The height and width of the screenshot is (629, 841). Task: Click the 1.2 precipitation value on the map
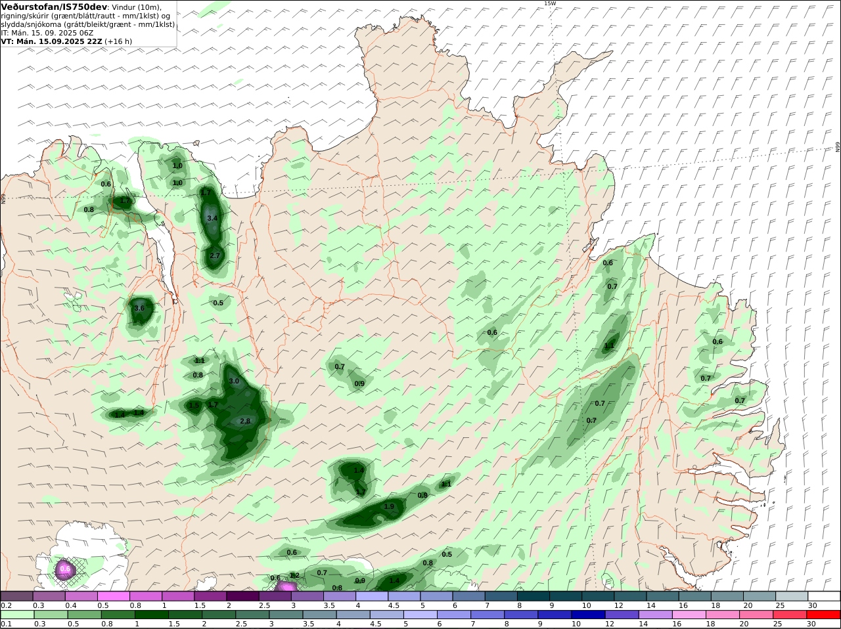point(294,575)
